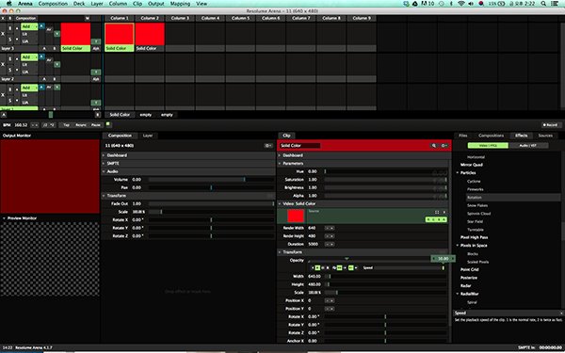Solo layer 3 with the S button
Viewport: 565px width, 353px height.
(x=10, y=40)
